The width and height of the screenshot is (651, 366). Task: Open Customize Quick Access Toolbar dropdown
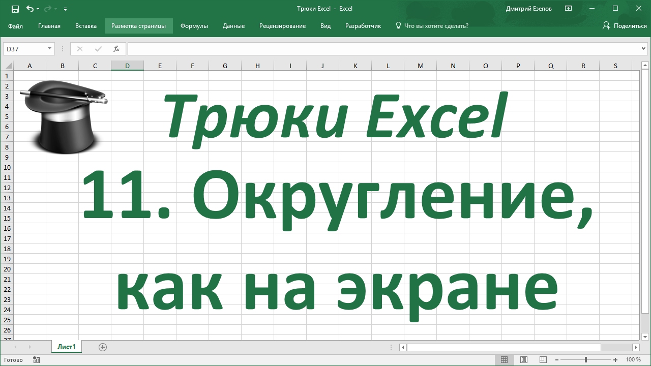[x=66, y=9]
